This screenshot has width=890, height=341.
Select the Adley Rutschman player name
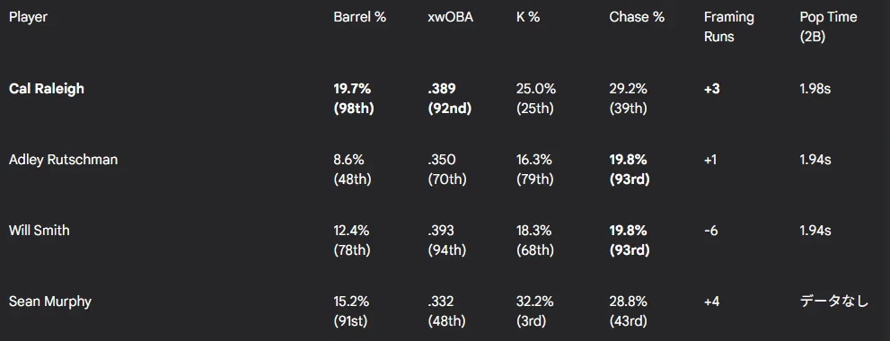coord(64,160)
